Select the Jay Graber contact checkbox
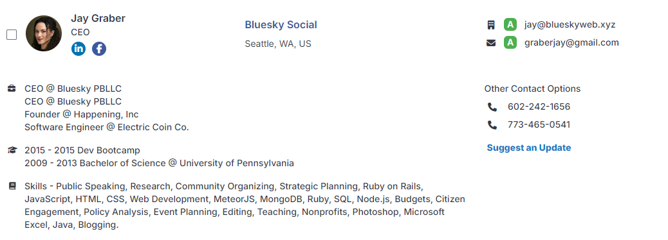 12,35
